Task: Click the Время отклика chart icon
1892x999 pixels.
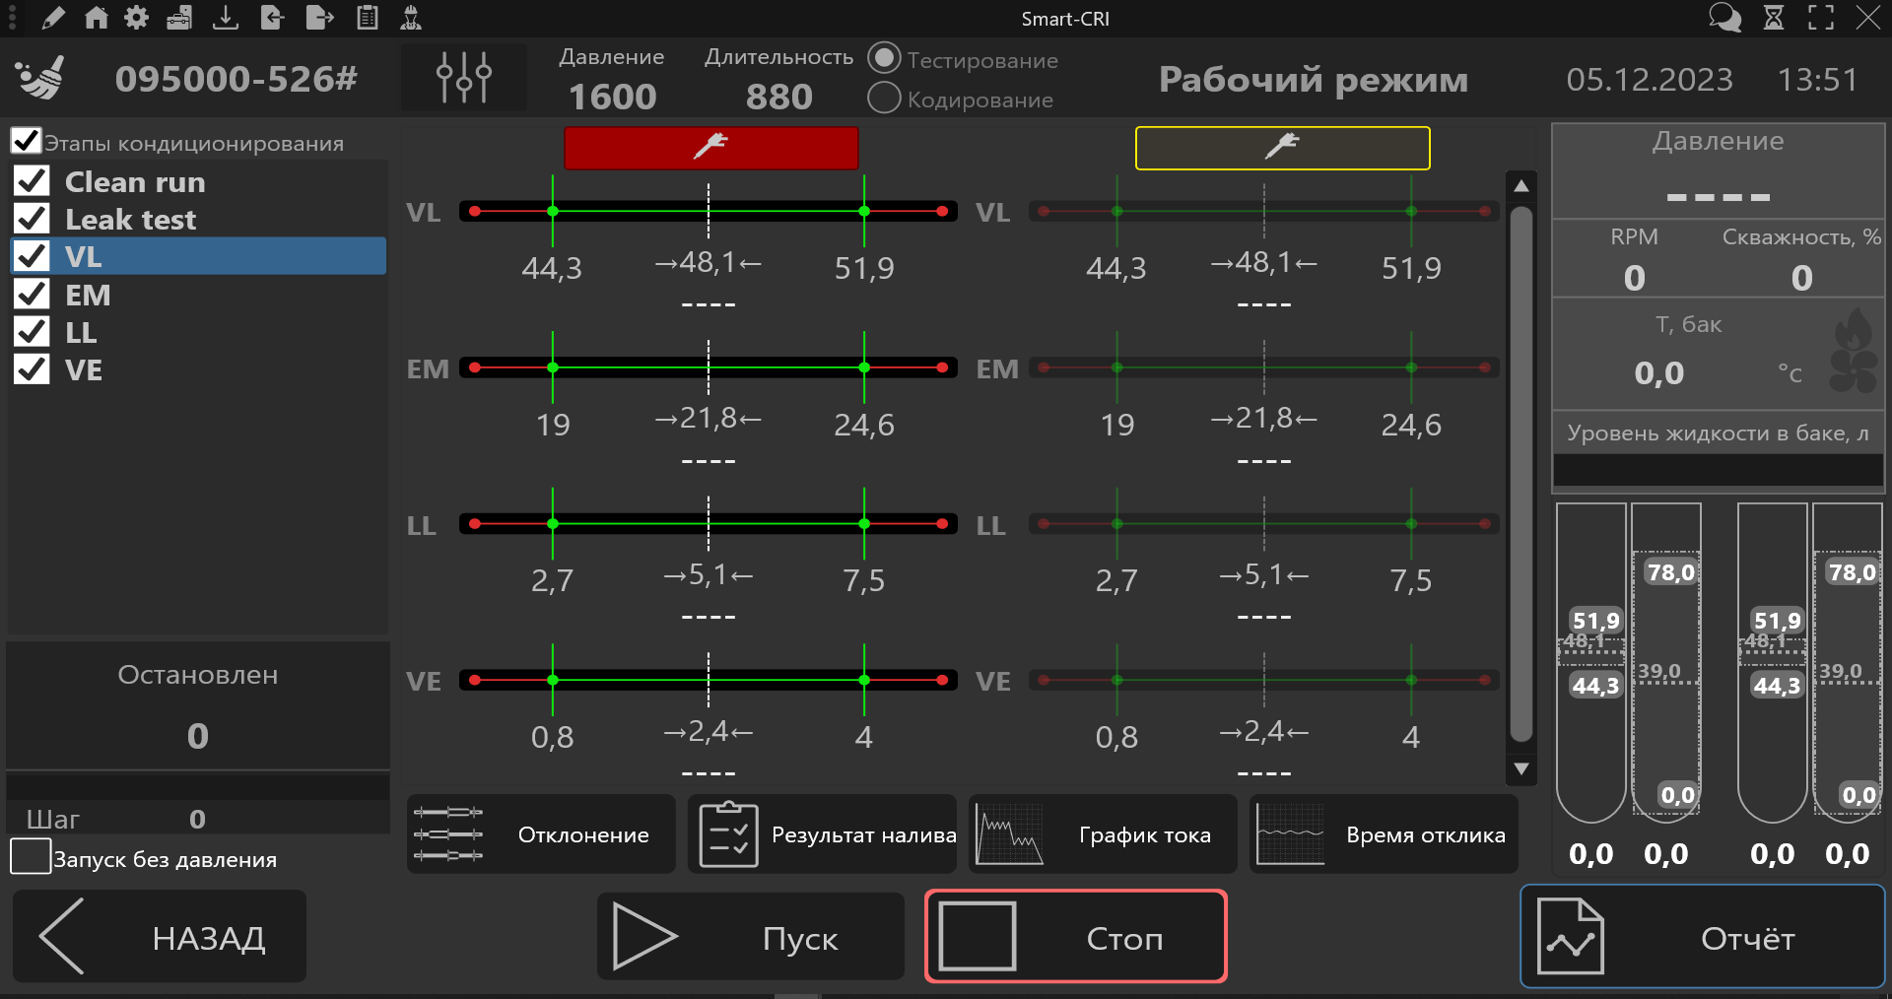Action: point(1290,834)
